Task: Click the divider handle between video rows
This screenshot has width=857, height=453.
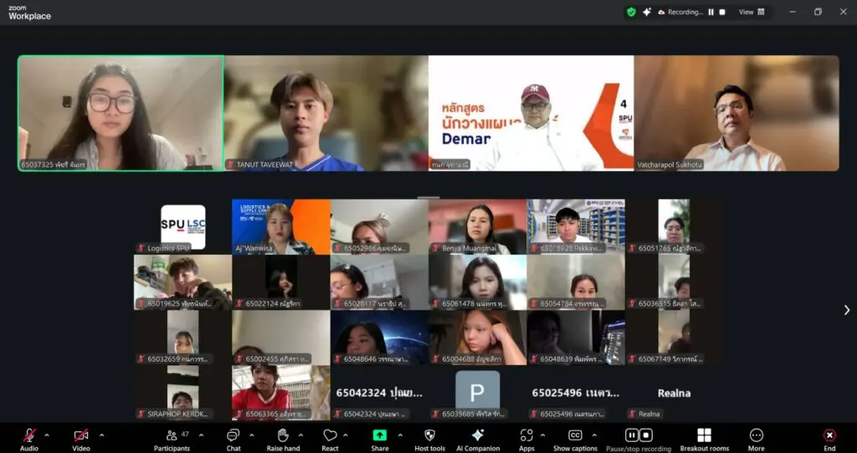Action: point(428,198)
